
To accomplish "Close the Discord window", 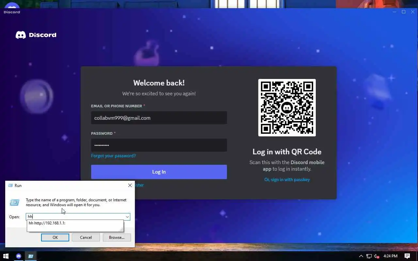I will [x=413, y=12].
